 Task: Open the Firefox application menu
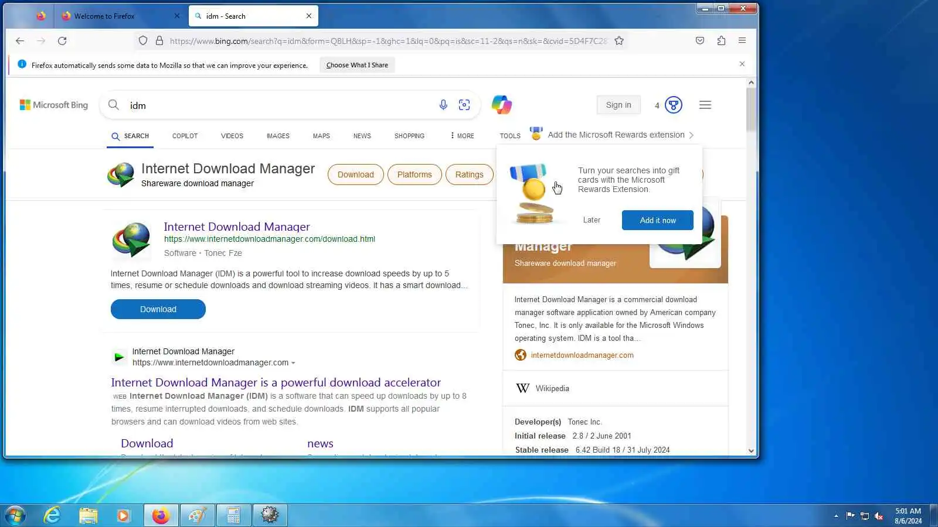click(742, 41)
